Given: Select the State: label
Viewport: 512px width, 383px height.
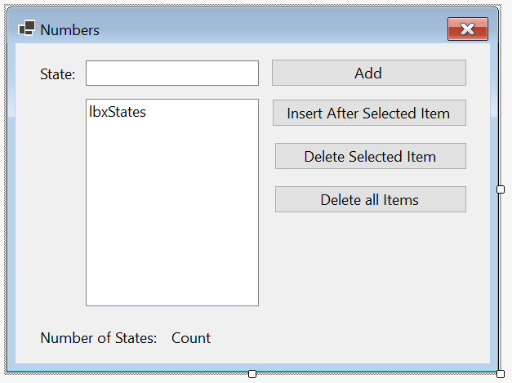Looking at the screenshot, I should pyautogui.click(x=57, y=74).
